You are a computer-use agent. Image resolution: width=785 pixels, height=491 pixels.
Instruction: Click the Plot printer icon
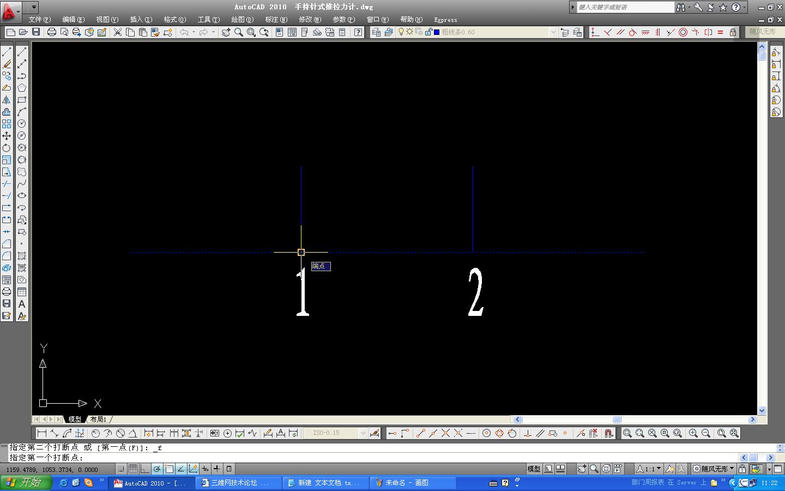coord(52,32)
